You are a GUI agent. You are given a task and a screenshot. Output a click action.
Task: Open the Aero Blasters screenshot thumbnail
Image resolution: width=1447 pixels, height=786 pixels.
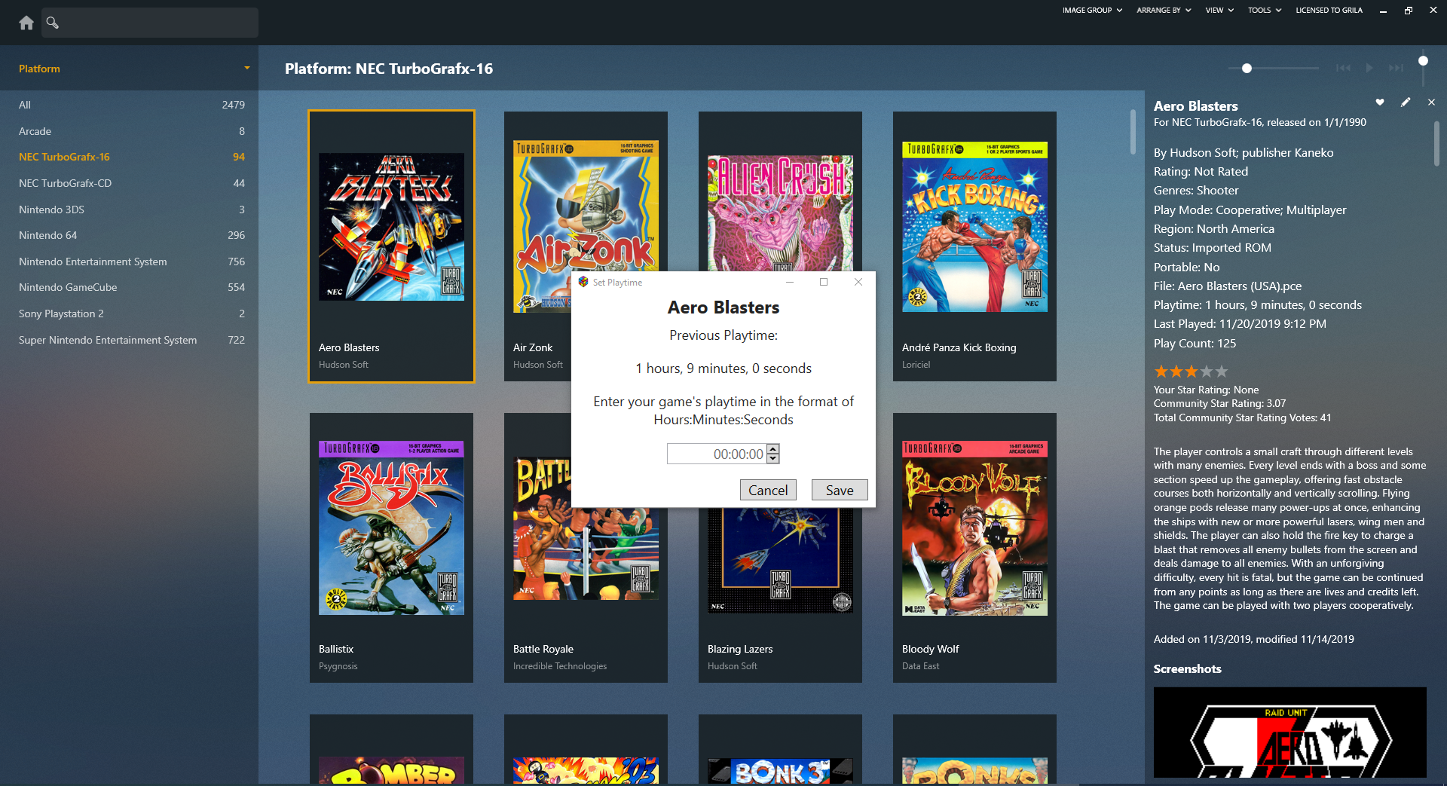pos(1289,732)
